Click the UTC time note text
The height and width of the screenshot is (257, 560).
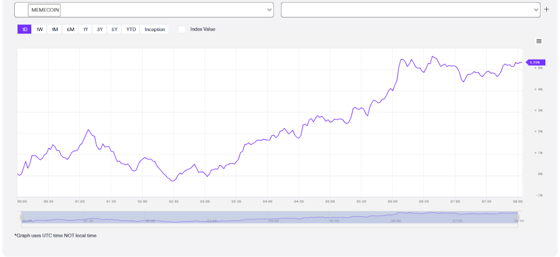coord(55,236)
